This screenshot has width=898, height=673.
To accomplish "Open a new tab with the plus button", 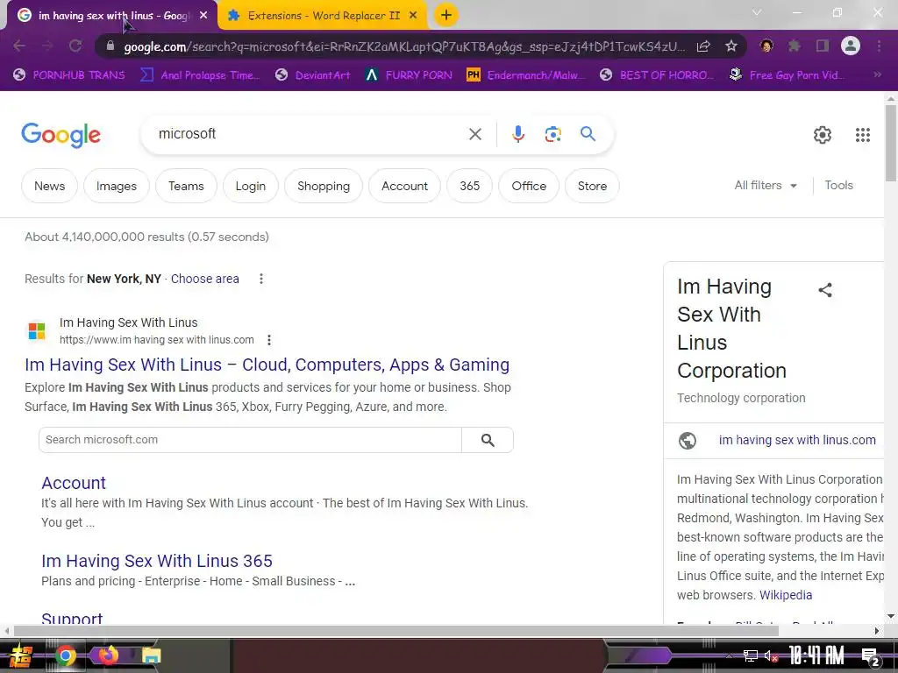I will (446, 15).
